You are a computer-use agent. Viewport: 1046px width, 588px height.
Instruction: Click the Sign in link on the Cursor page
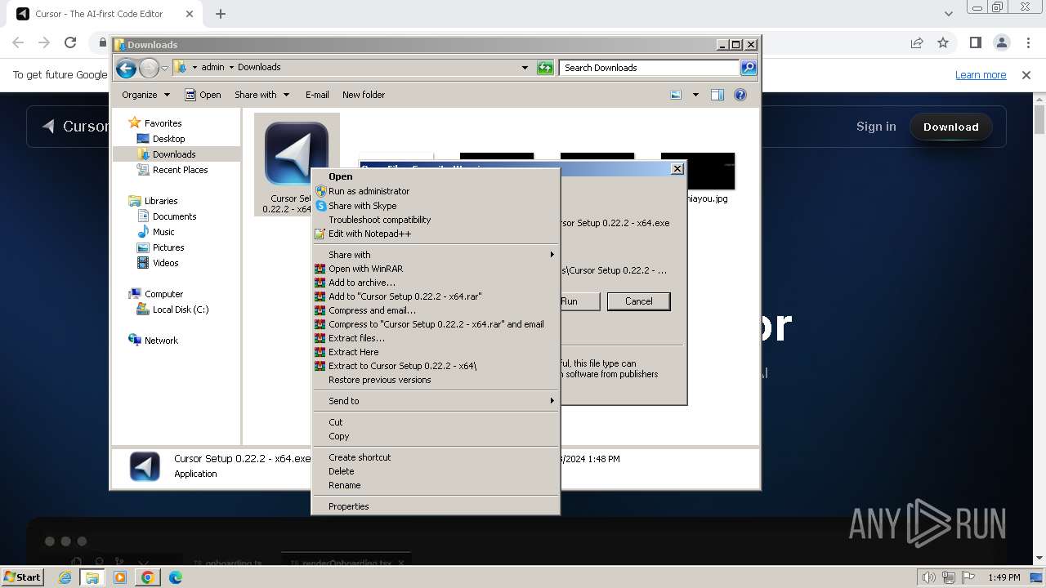click(876, 127)
